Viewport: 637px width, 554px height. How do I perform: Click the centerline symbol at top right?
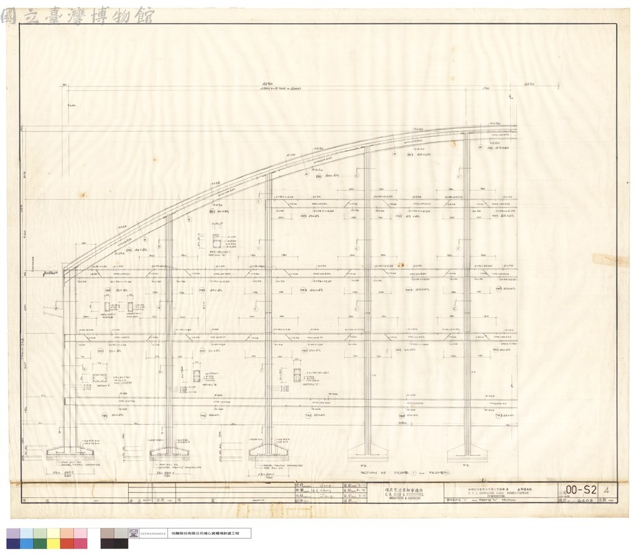click(x=512, y=96)
